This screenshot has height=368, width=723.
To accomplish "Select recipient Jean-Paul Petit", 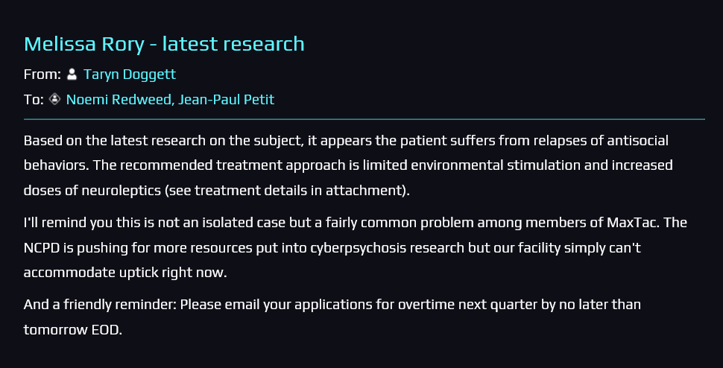I will 226,99.
